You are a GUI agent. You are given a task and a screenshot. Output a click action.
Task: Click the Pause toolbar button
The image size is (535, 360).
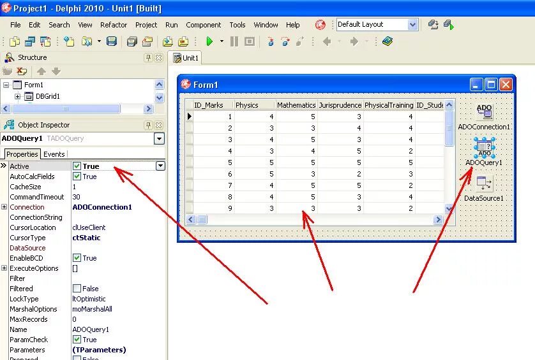pos(234,41)
